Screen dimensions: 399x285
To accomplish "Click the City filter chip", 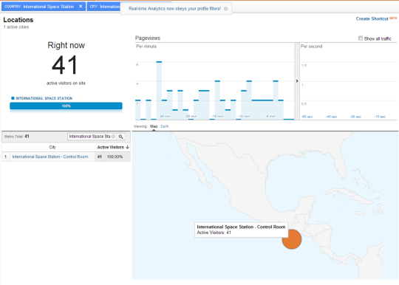I will (104, 7).
